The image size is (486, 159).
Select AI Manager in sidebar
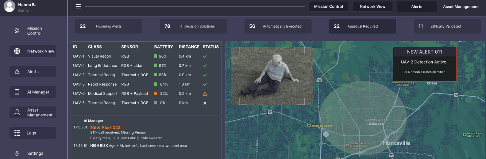tap(33, 92)
